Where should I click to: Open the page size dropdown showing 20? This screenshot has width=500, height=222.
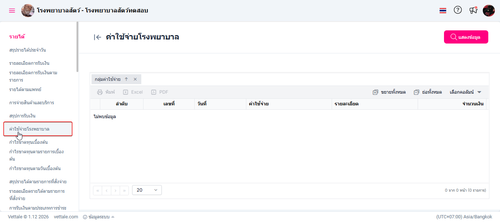point(147,190)
